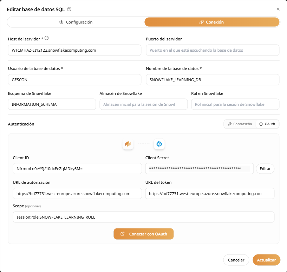Focus the Puerto del servidor field
Screen dimensions: 287x272
pos(212,50)
